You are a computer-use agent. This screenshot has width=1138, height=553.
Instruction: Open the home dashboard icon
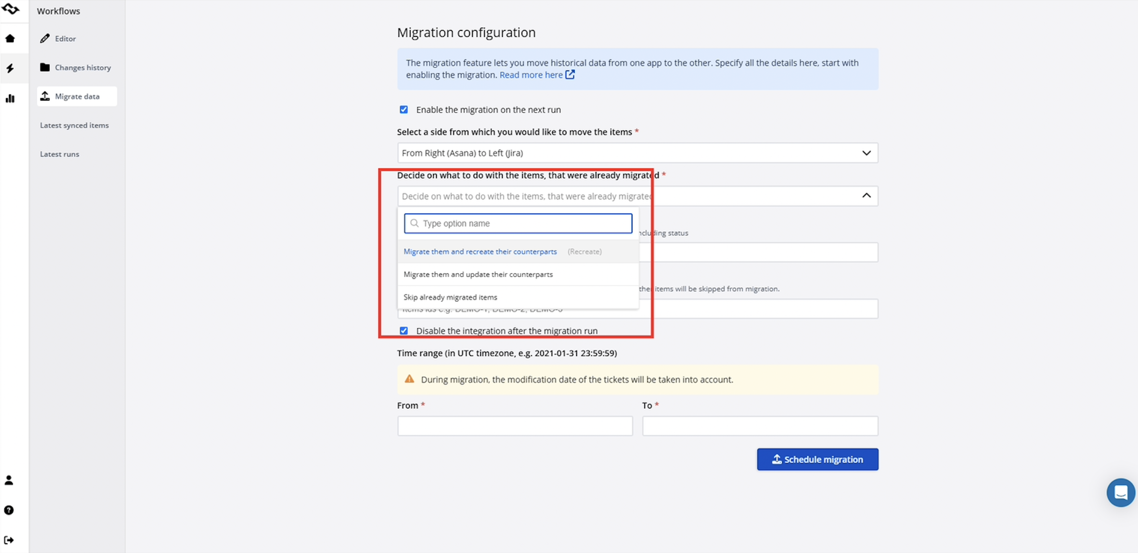click(x=10, y=39)
